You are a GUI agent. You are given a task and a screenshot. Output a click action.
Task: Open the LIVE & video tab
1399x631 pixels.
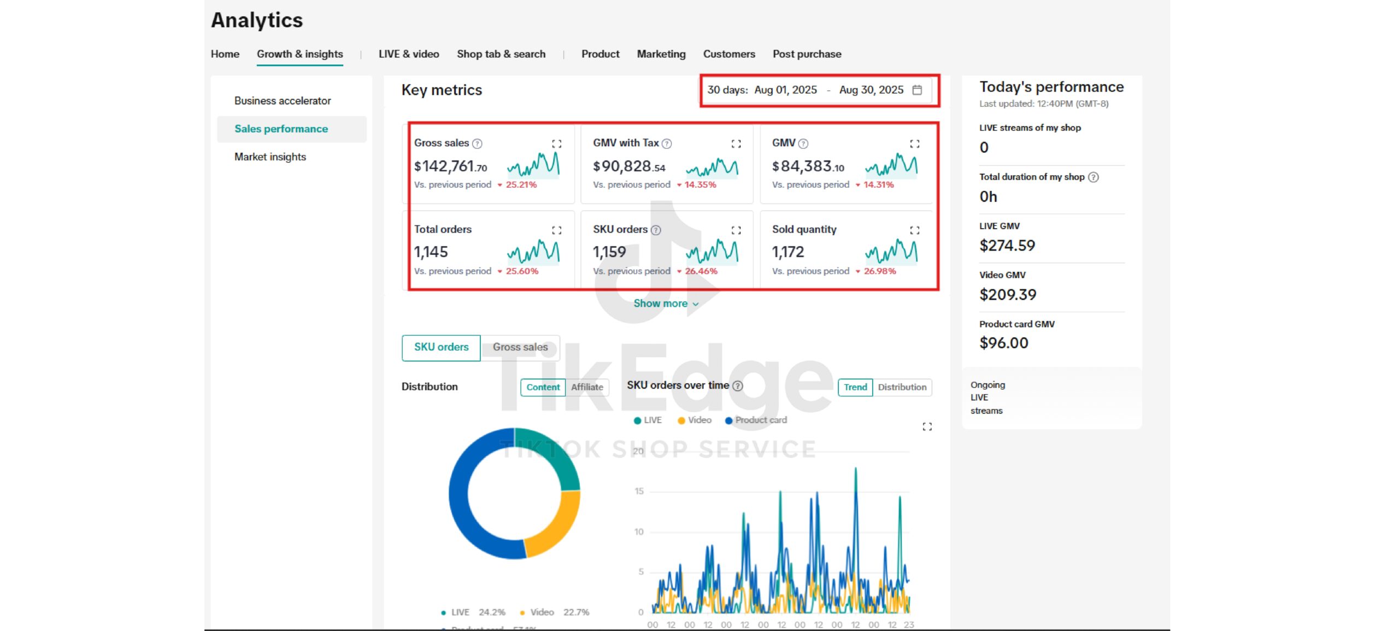408,54
